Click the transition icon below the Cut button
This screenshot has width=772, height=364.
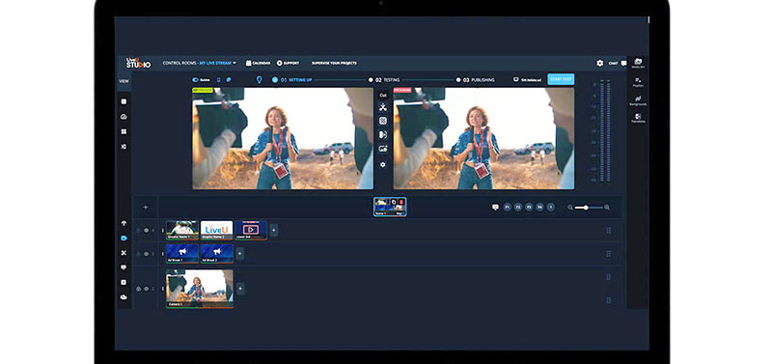pos(382,107)
